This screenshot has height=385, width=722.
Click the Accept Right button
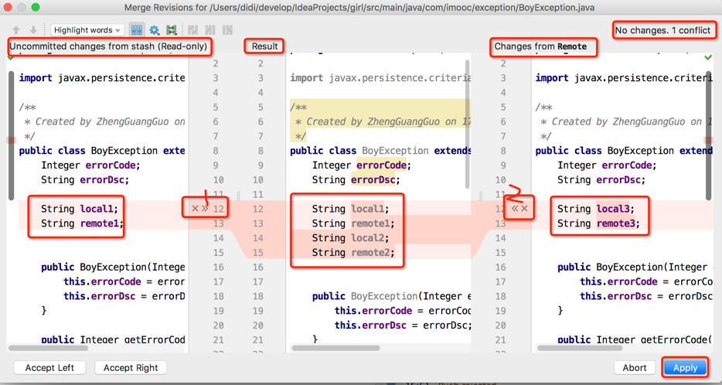click(131, 367)
